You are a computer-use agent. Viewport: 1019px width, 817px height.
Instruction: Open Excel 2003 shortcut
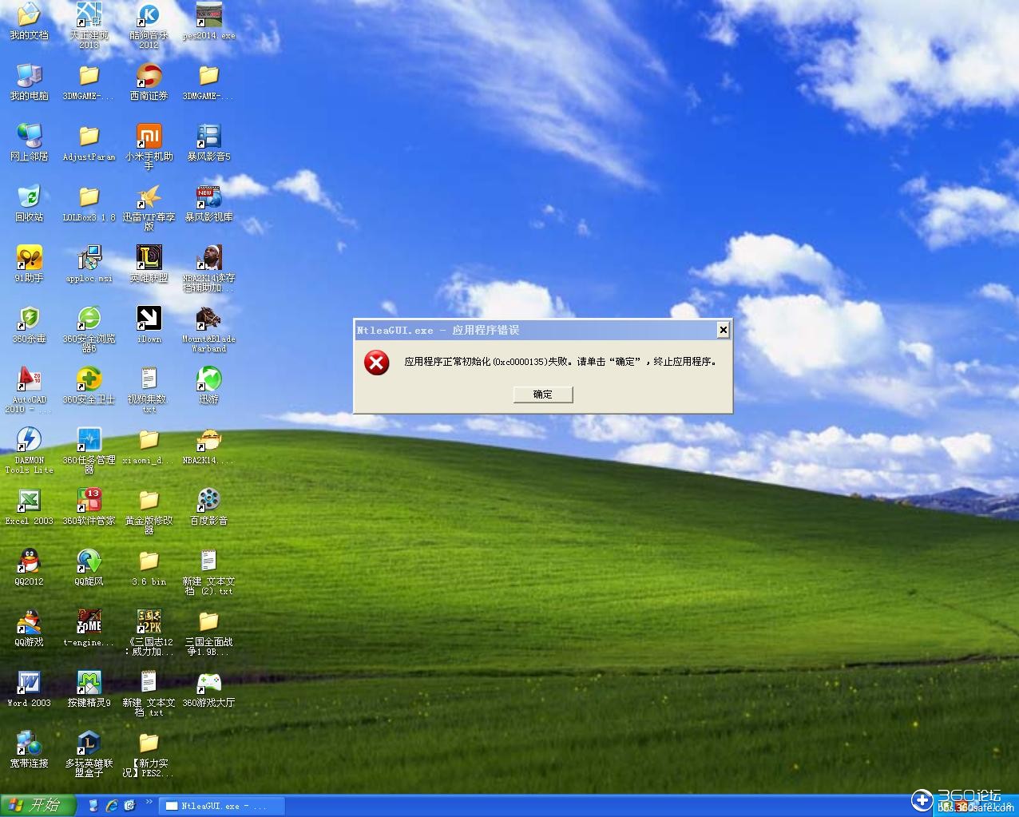click(x=29, y=506)
